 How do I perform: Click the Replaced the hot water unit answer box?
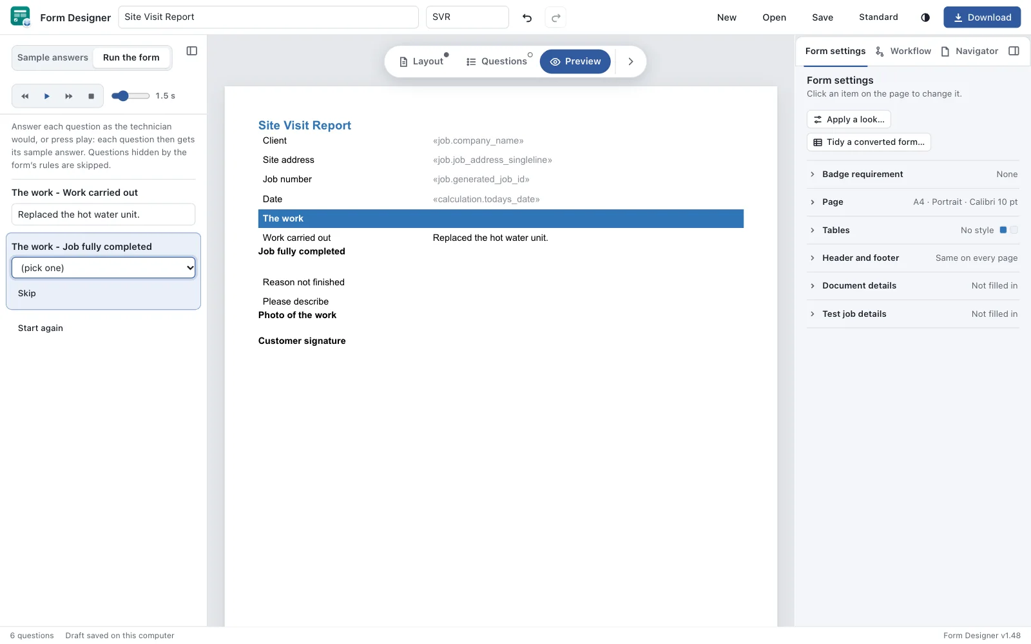[103, 214]
